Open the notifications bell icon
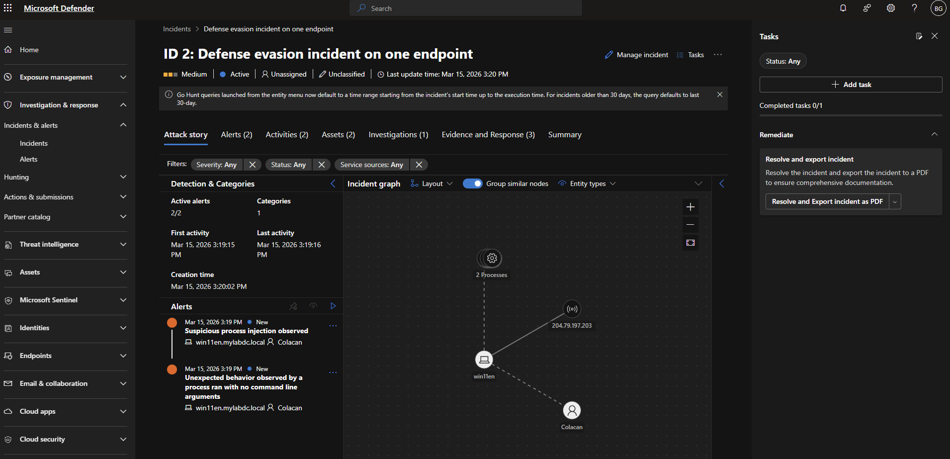 pos(843,8)
